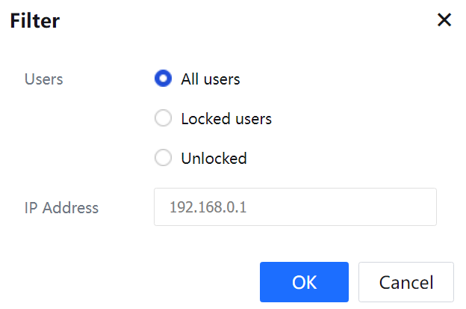Choose the Unlocked radio option

tap(163, 158)
